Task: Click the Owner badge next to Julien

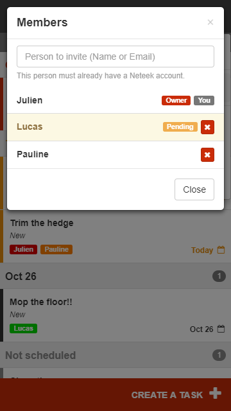Action: point(176,100)
